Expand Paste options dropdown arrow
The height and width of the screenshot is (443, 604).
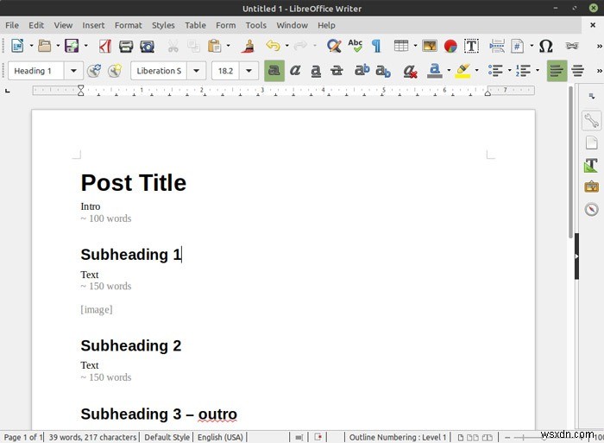(x=229, y=46)
